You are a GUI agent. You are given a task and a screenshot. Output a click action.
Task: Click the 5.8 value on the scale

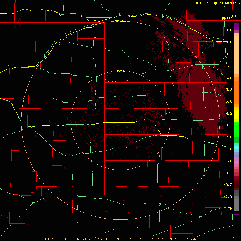point(229,90)
